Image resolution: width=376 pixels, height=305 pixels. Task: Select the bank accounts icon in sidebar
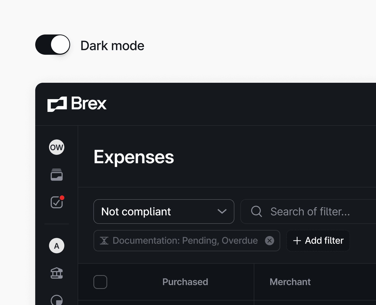click(56, 273)
